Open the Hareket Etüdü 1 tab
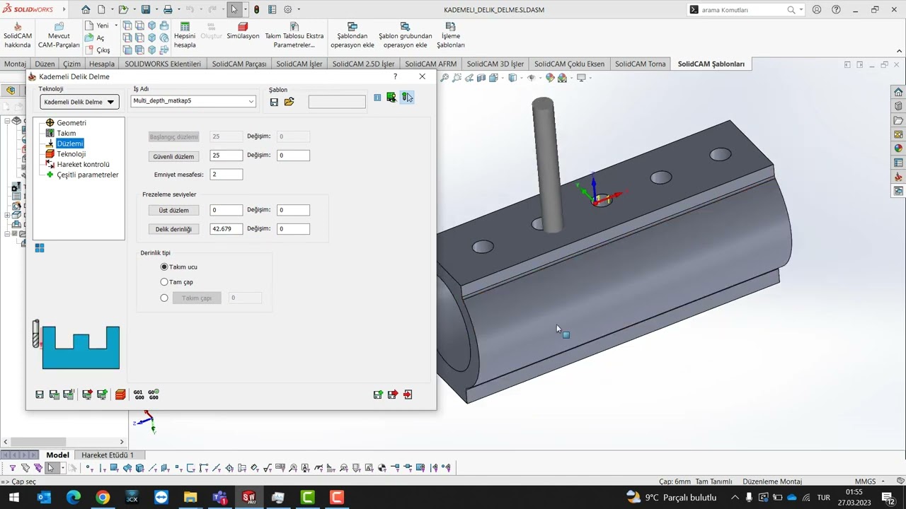 click(x=108, y=455)
